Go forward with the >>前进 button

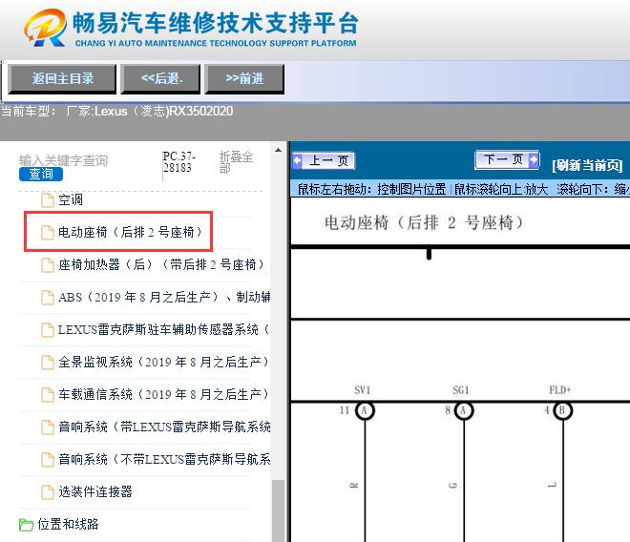244,78
